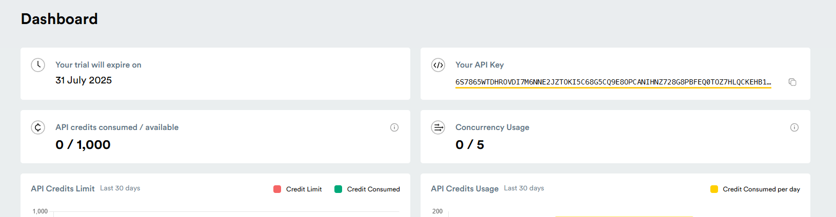Click the Credit Consumed per day legend label
The height and width of the screenshot is (217, 836).
[761, 189]
